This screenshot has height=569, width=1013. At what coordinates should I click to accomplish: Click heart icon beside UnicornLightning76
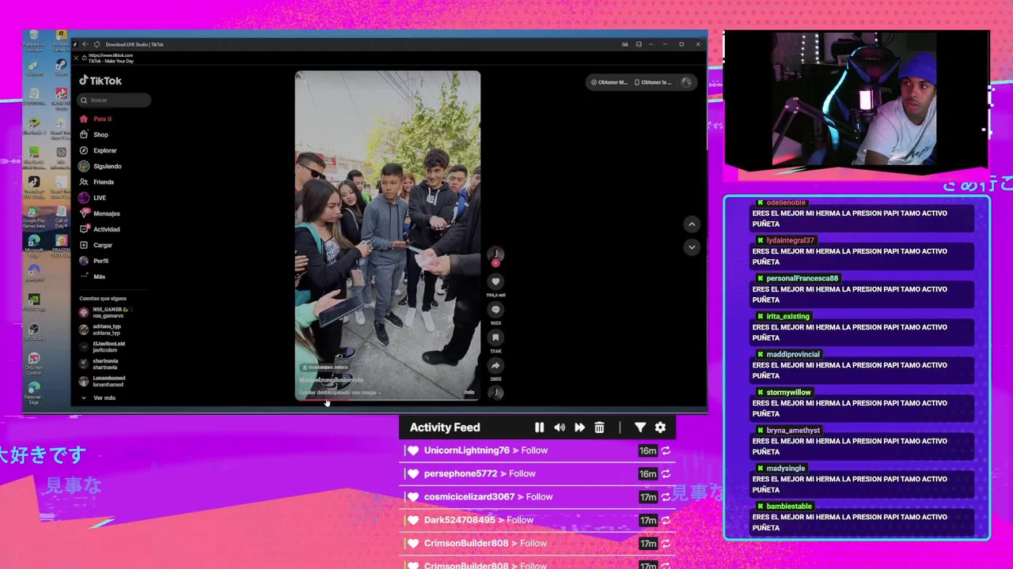click(413, 450)
